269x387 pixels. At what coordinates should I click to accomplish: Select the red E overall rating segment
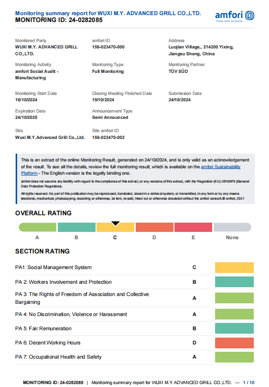tap(194, 227)
